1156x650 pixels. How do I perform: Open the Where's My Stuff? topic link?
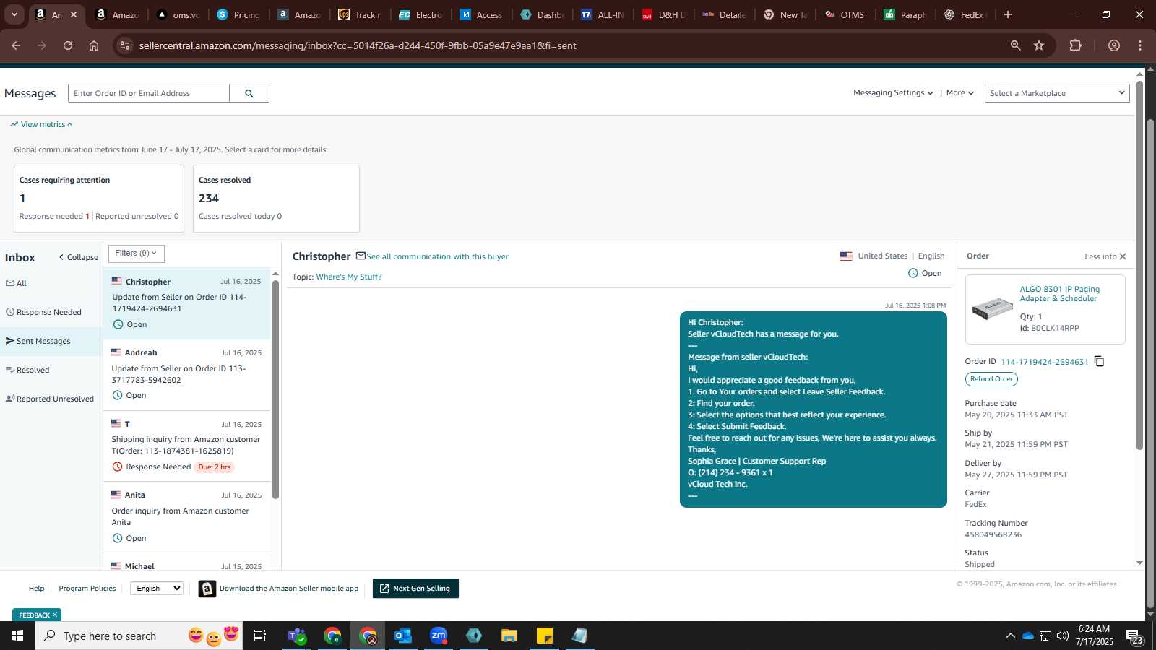coord(349,277)
